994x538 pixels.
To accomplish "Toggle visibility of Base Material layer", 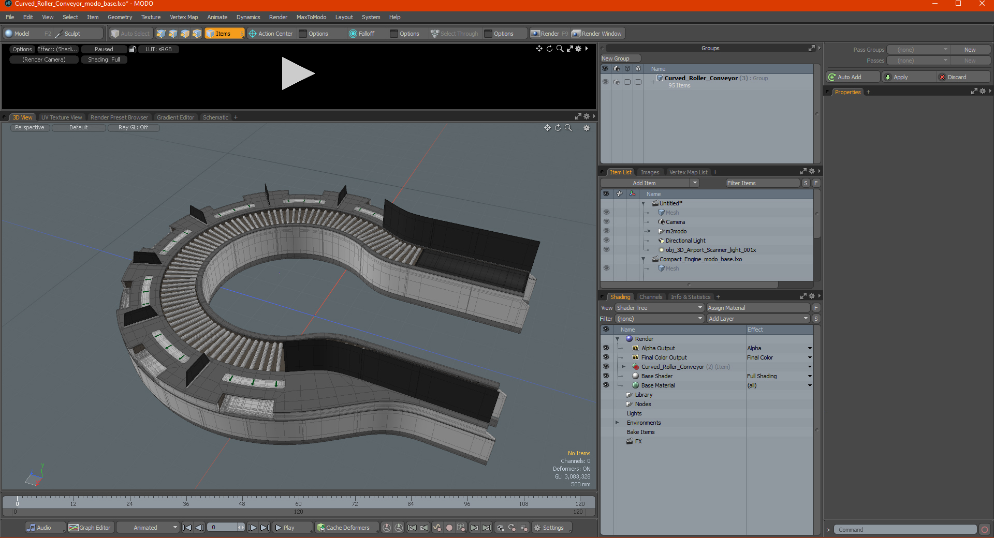I will coord(606,385).
